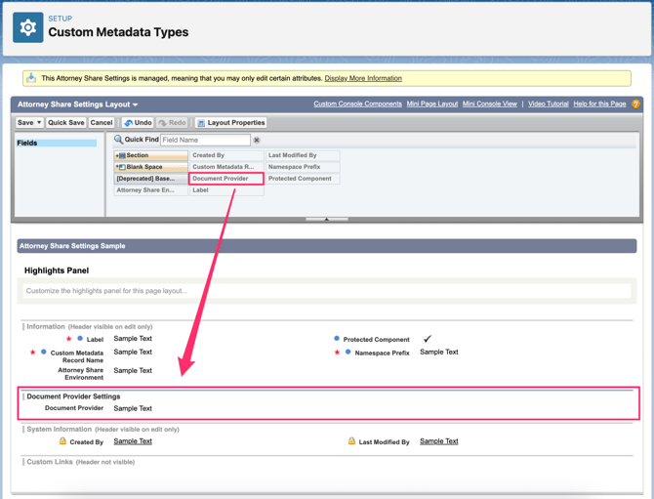Open Custom Console Components link

[357, 104]
